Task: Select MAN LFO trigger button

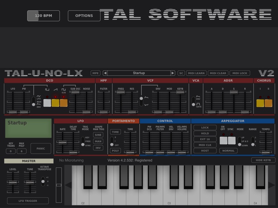Action: [x=98, y=141]
